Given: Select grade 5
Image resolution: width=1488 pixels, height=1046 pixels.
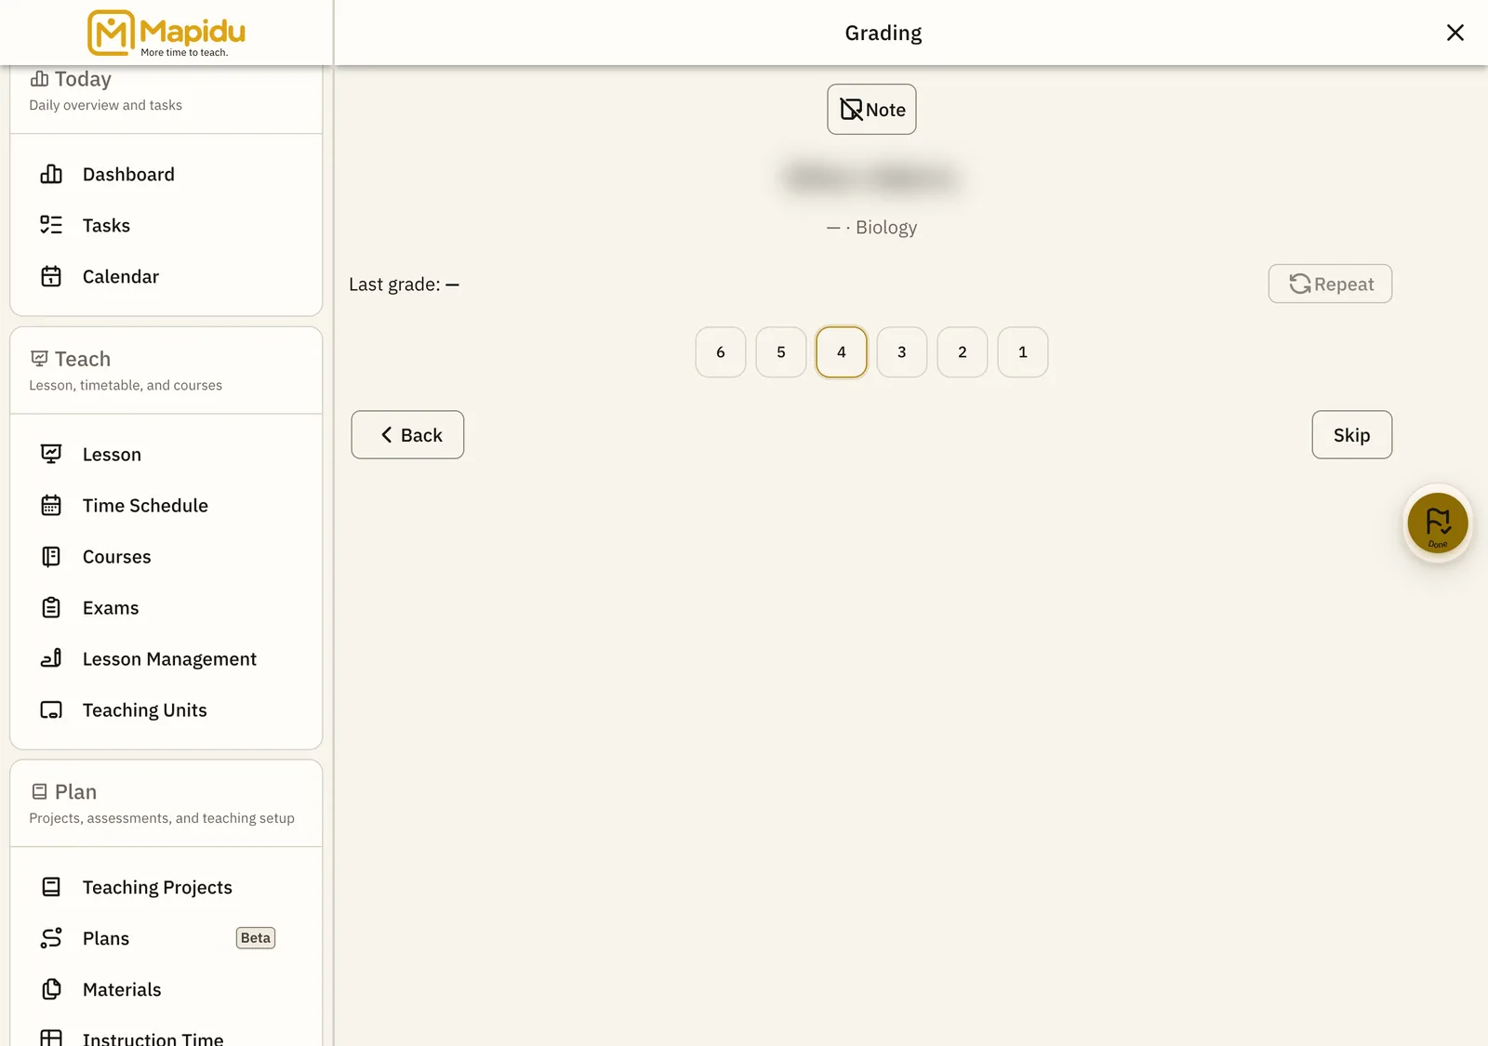Looking at the screenshot, I should click(x=781, y=351).
